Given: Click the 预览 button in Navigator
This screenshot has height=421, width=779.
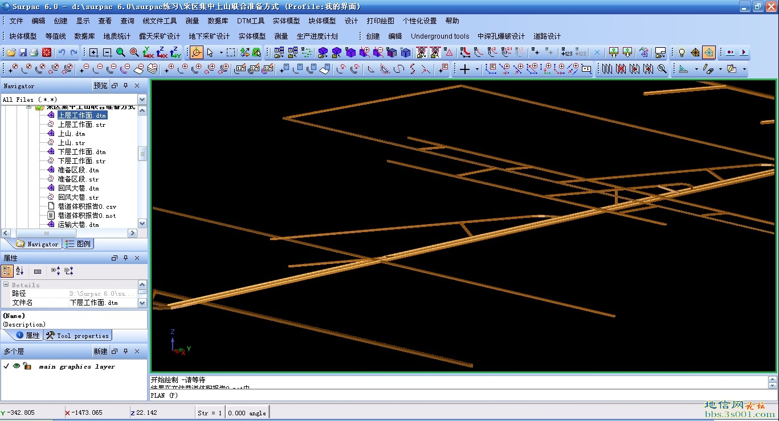Looking at the screenshot, I should point(100,85).
